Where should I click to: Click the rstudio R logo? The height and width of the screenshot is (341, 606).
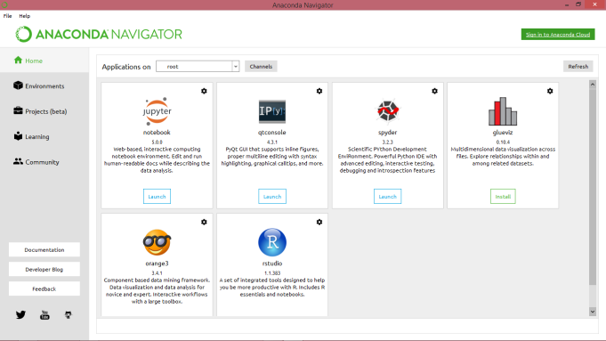pos(272,242)
